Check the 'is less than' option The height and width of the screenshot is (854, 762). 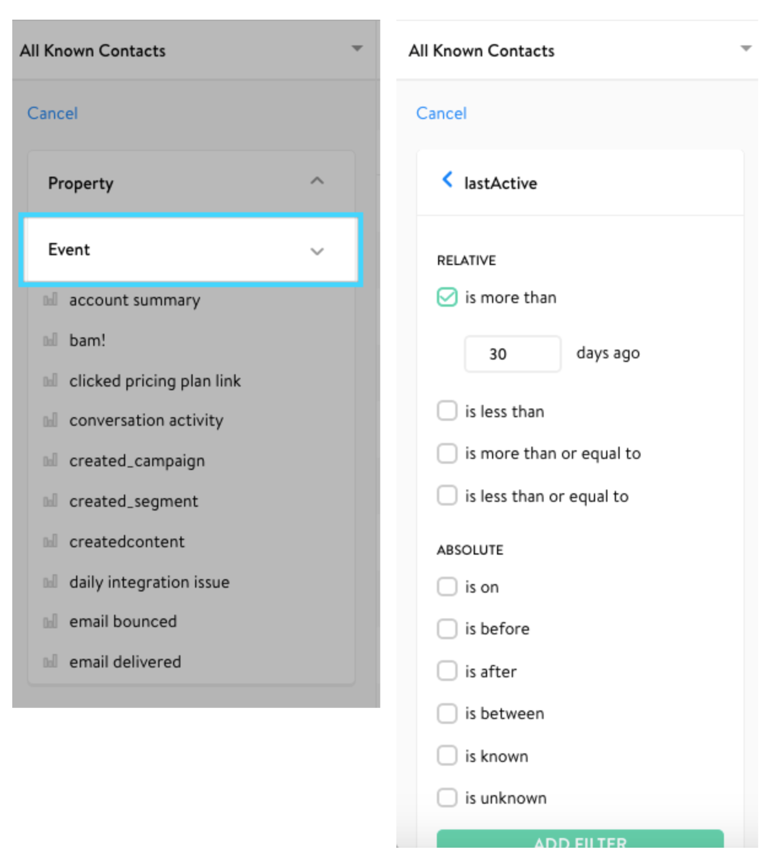[447, 410]
